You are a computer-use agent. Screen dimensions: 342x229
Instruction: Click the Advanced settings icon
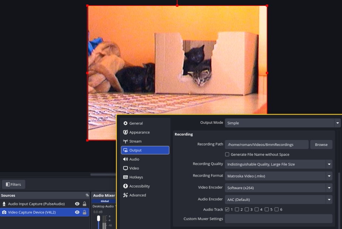[x=126, y=195]
